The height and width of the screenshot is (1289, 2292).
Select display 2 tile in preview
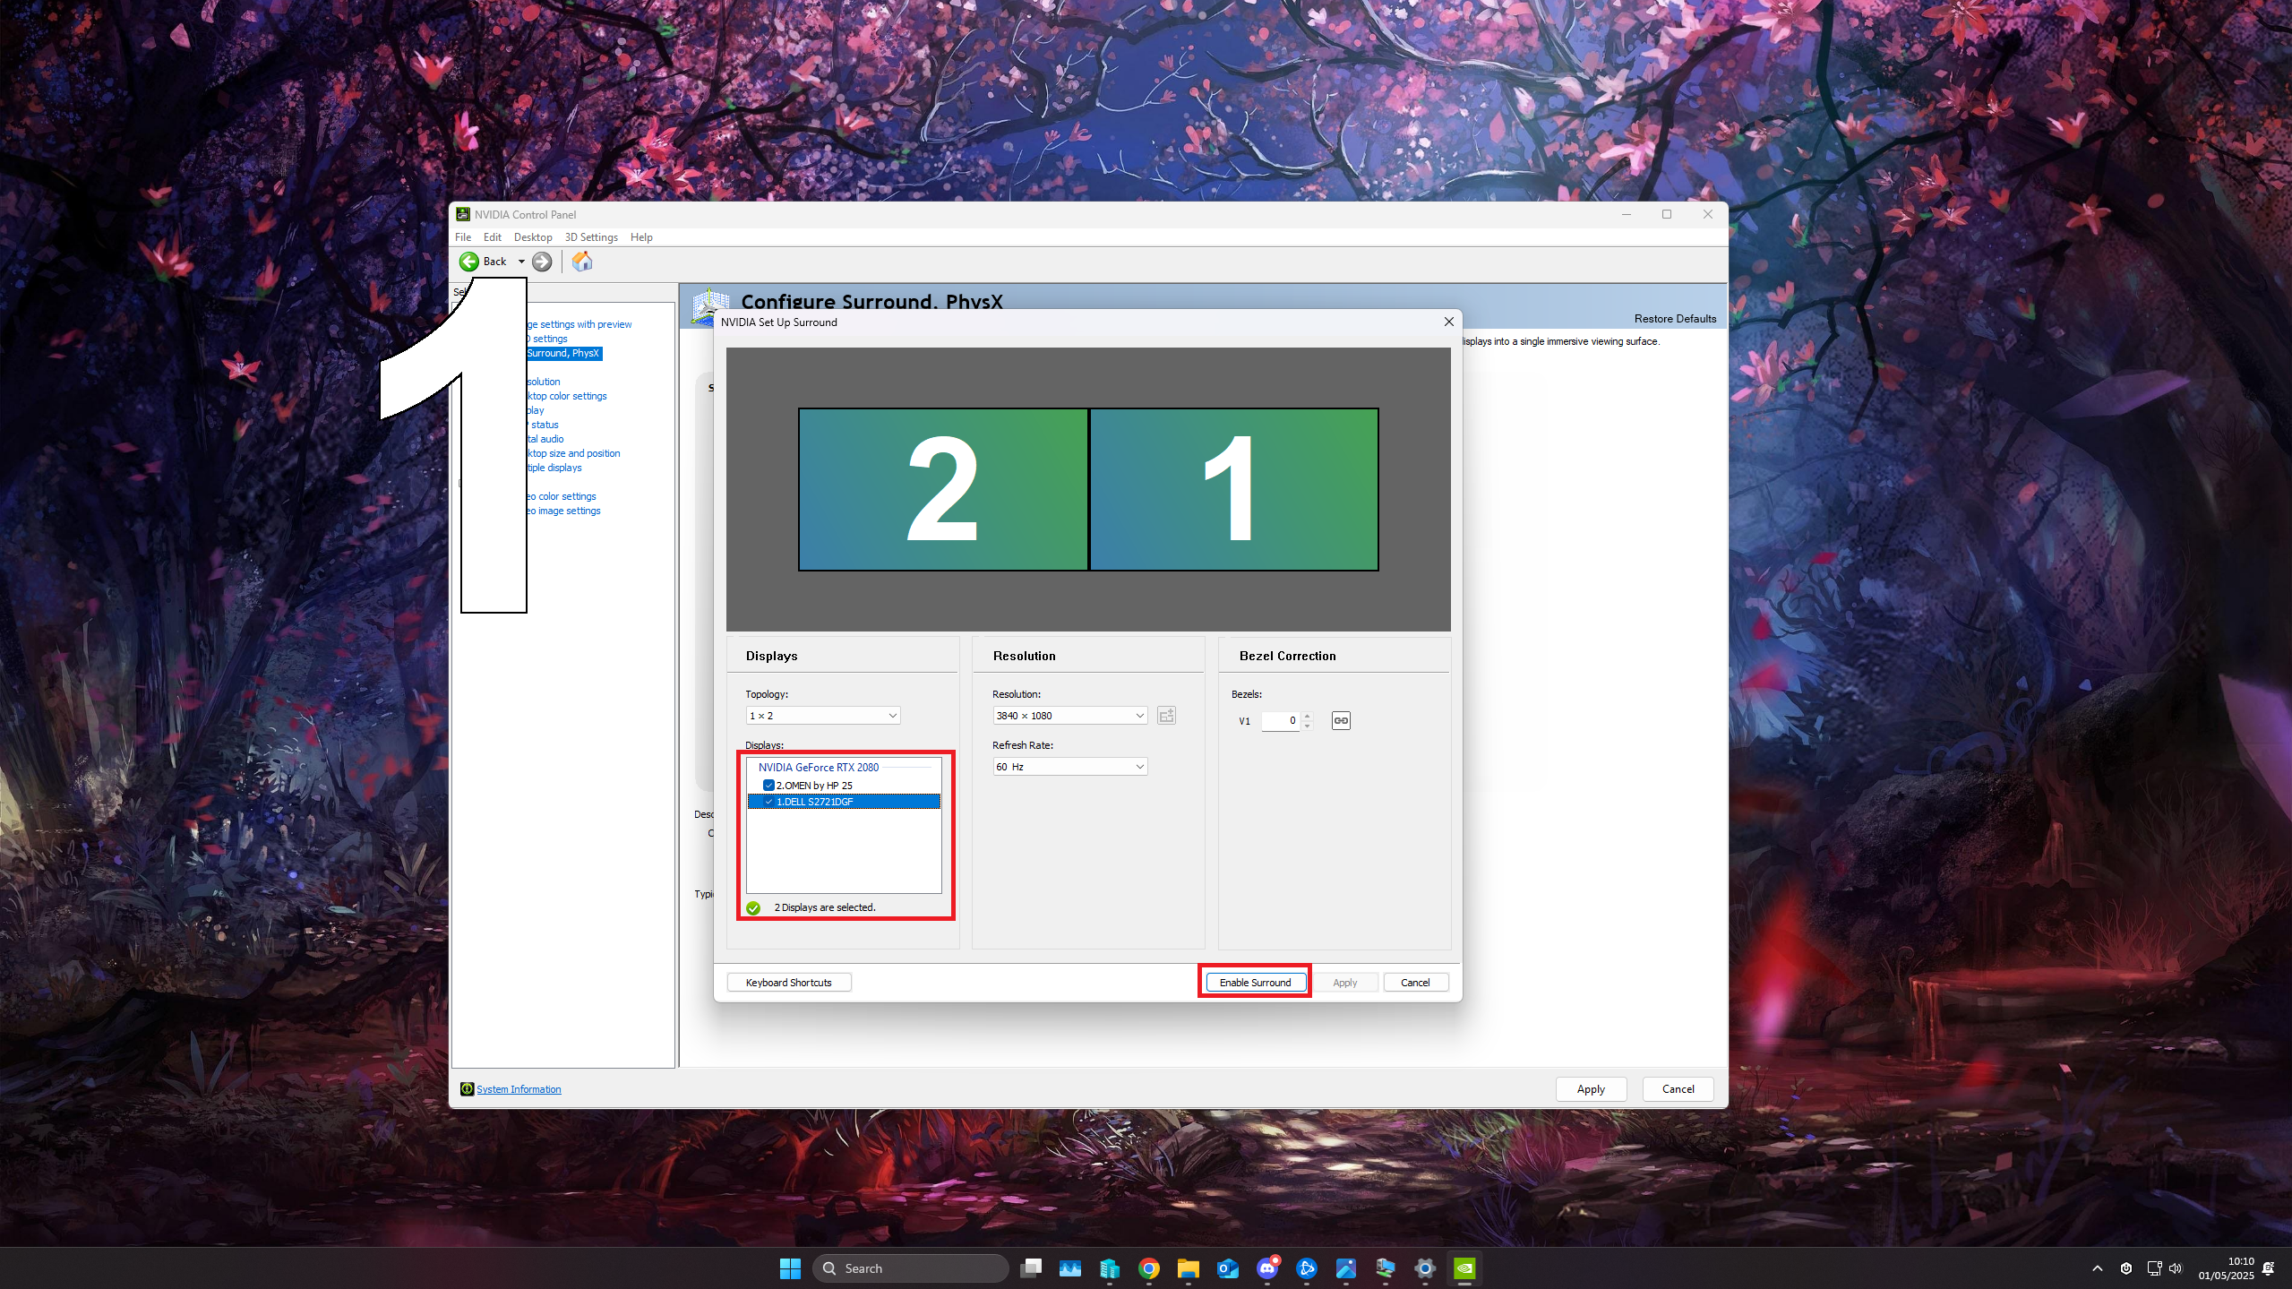(x=943, y=489)
